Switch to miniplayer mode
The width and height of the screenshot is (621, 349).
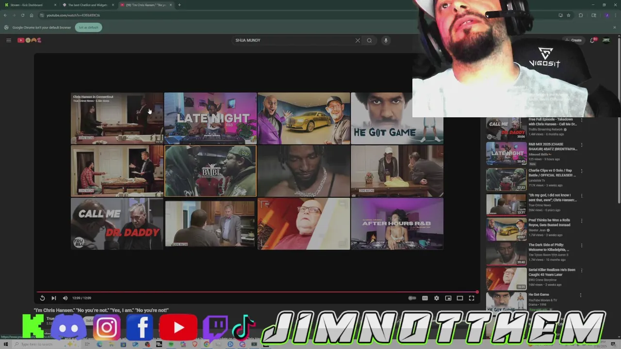click(448, 298)
